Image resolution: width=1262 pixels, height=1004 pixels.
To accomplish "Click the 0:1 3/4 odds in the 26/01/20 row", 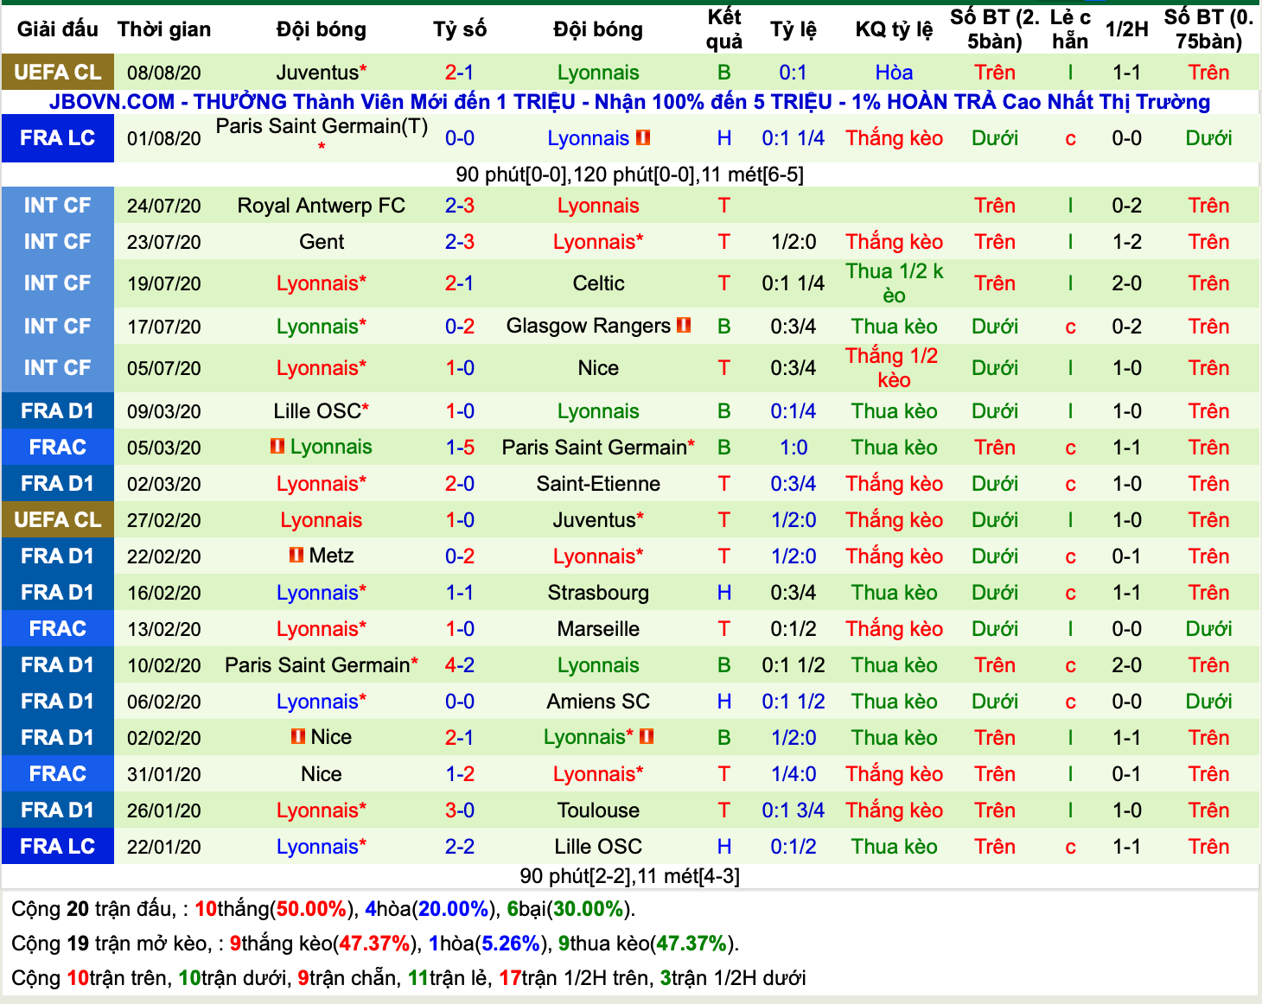I will pyautogui.click(x=794, y=810).
